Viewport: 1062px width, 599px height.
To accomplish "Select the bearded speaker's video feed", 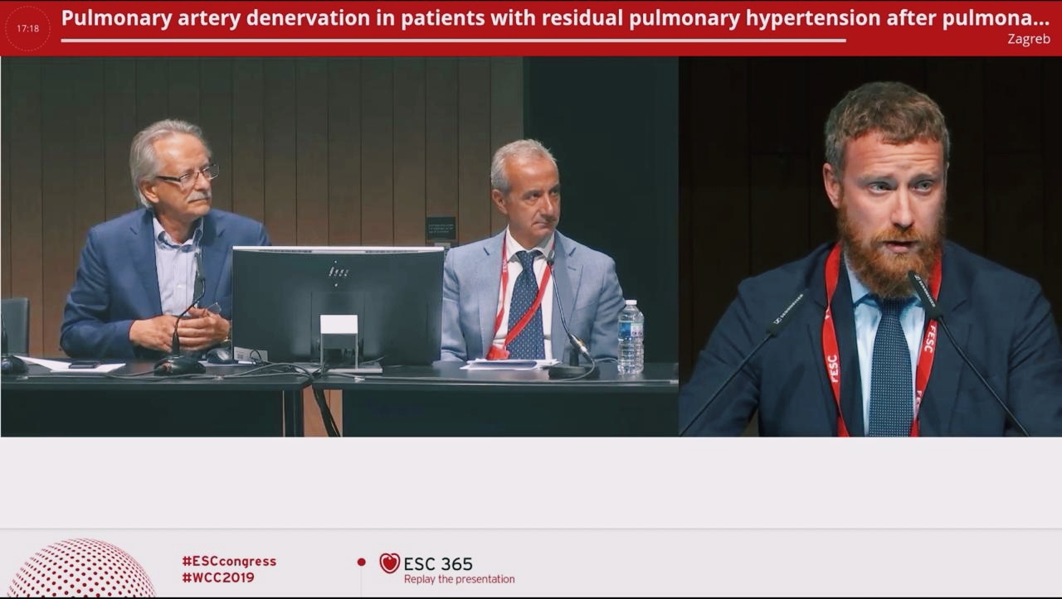I will 870,246.
